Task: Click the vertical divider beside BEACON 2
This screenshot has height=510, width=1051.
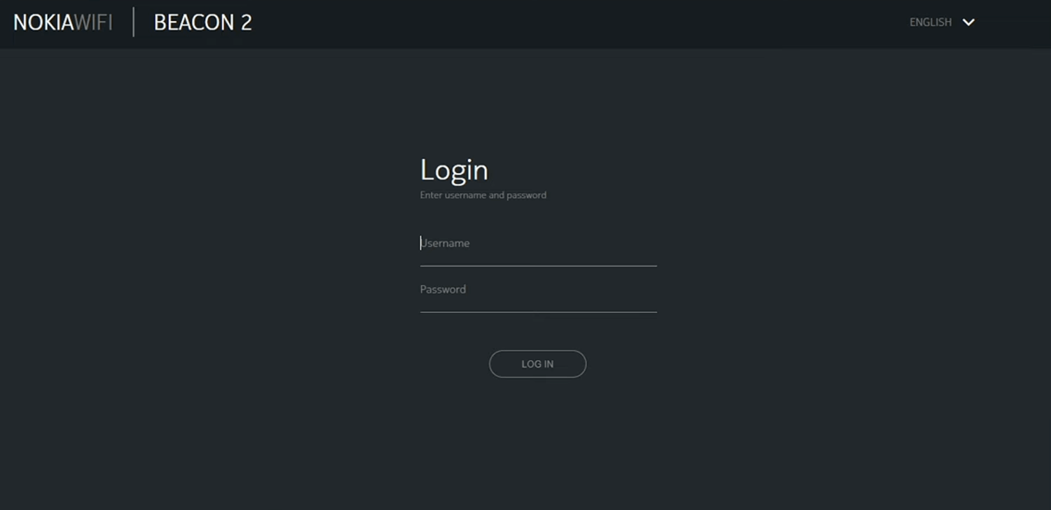Action: [x=133, y=22]
